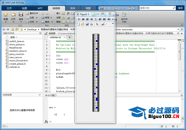Click the New (新建) file icon
This screenshot has height=130, width=186.
point(6,15)
